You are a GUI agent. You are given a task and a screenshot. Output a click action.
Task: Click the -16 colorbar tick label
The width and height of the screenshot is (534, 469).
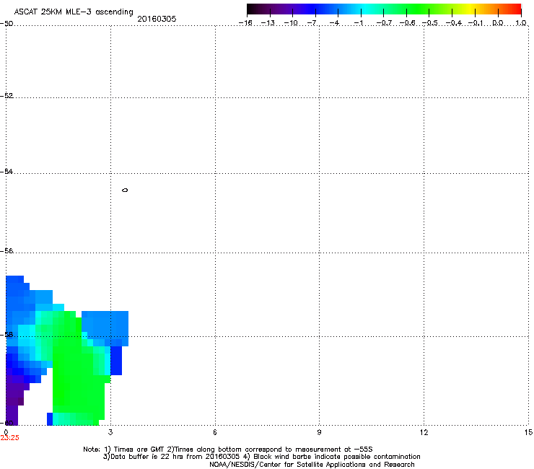point(245,23)
